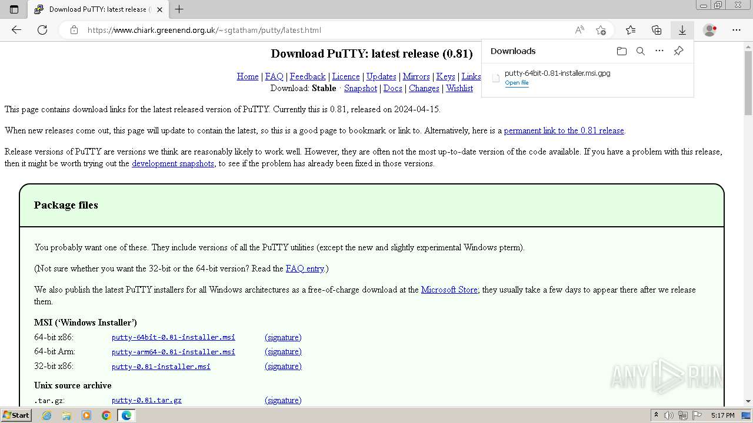Open the media player taskbar icon

pyautogui.click(x=86, y=415)
